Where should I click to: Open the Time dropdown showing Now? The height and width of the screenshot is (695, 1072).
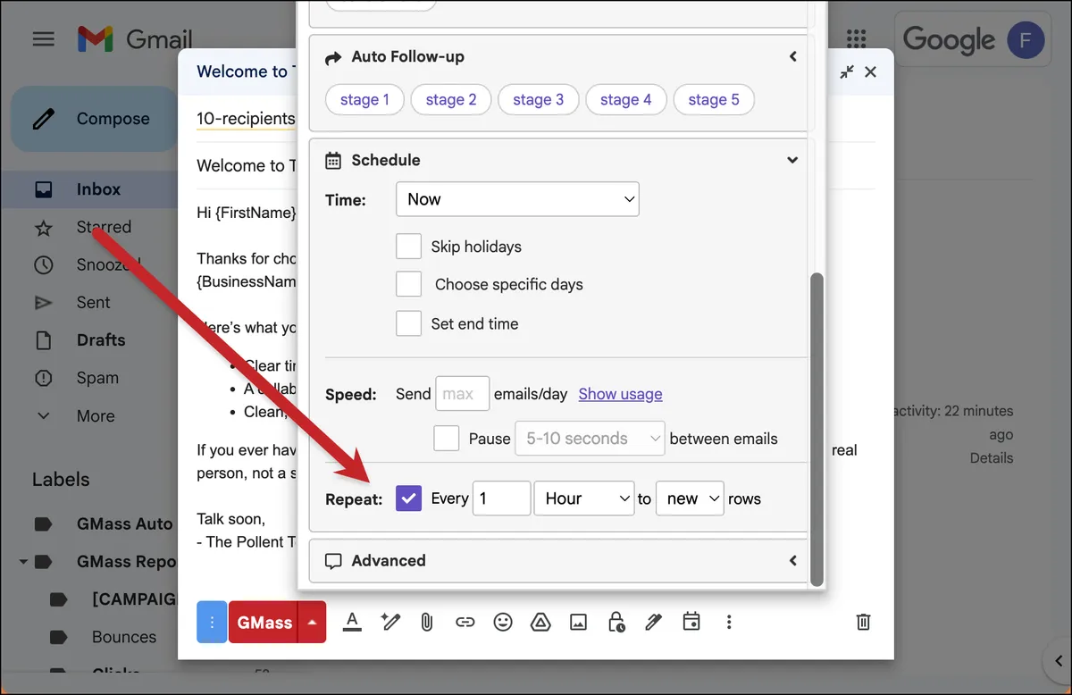[517, 199]
